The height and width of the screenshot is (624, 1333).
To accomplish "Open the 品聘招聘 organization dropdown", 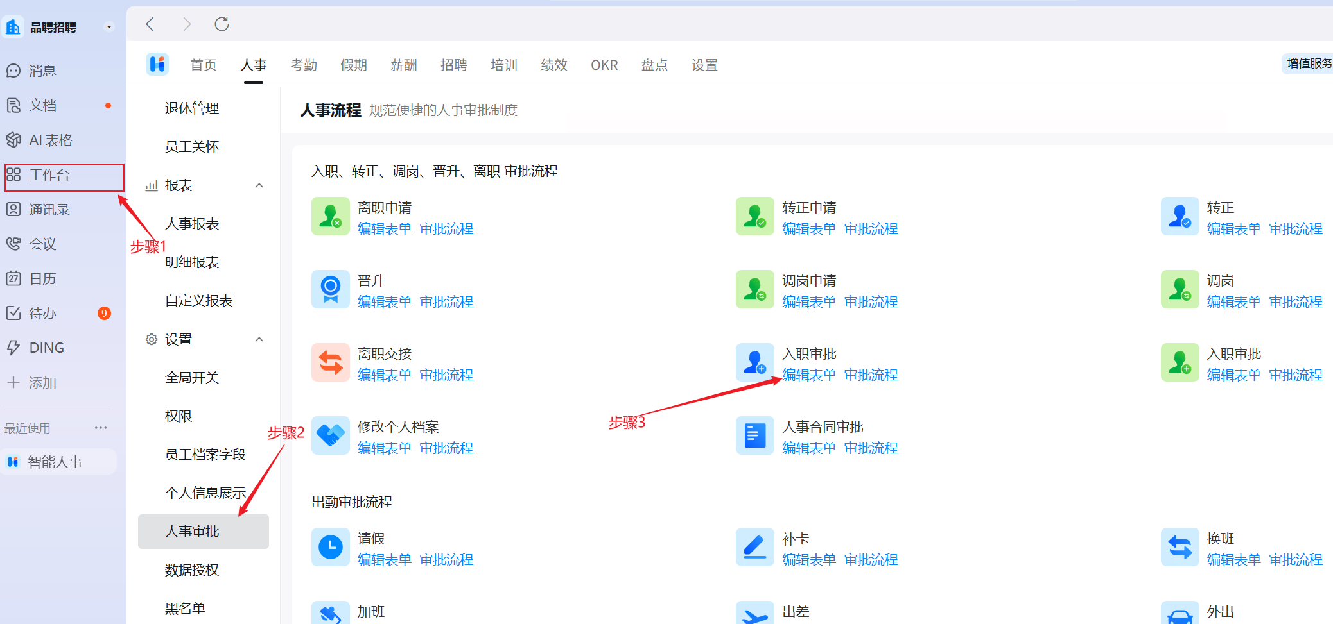I will (x=109, y=27).
